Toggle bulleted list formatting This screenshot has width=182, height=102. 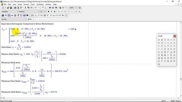click(x=69, y=12)
